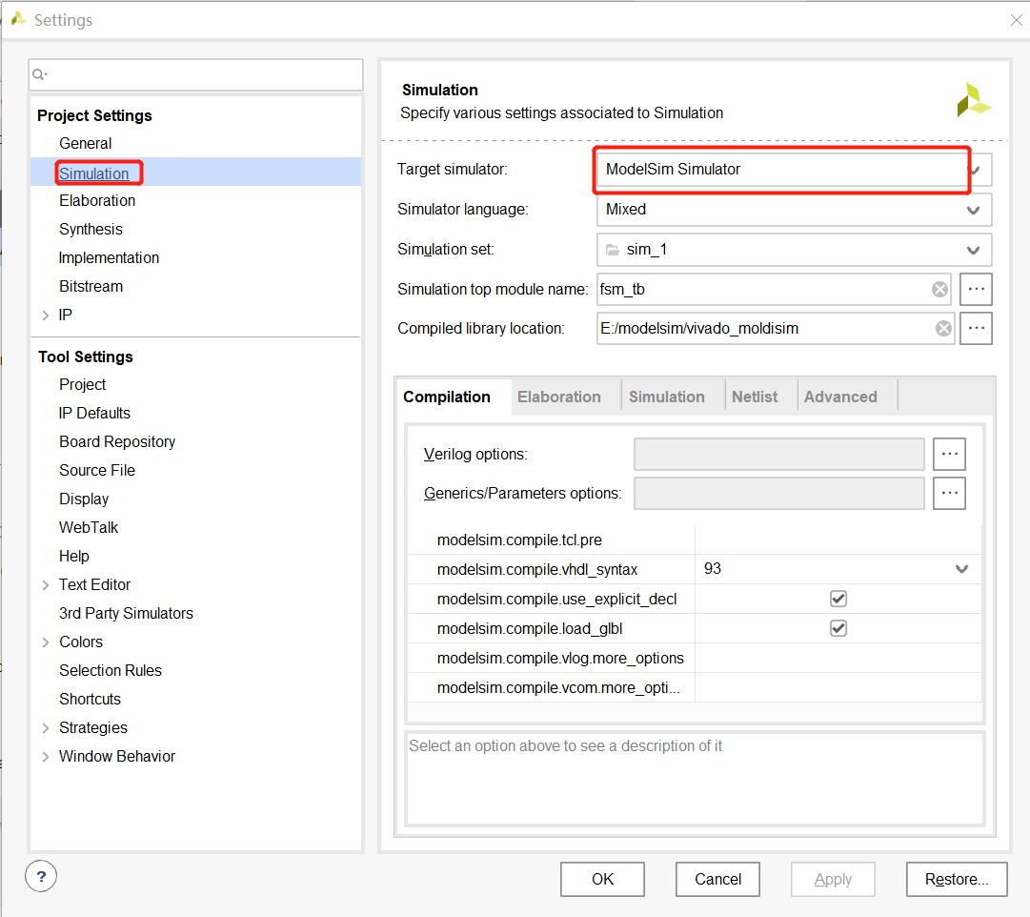The height and width of the screenshot is (917, 1030).
Task: Toggle modelsim.compile.load_glbl checkbox
Action: click(x=838, y=628)
